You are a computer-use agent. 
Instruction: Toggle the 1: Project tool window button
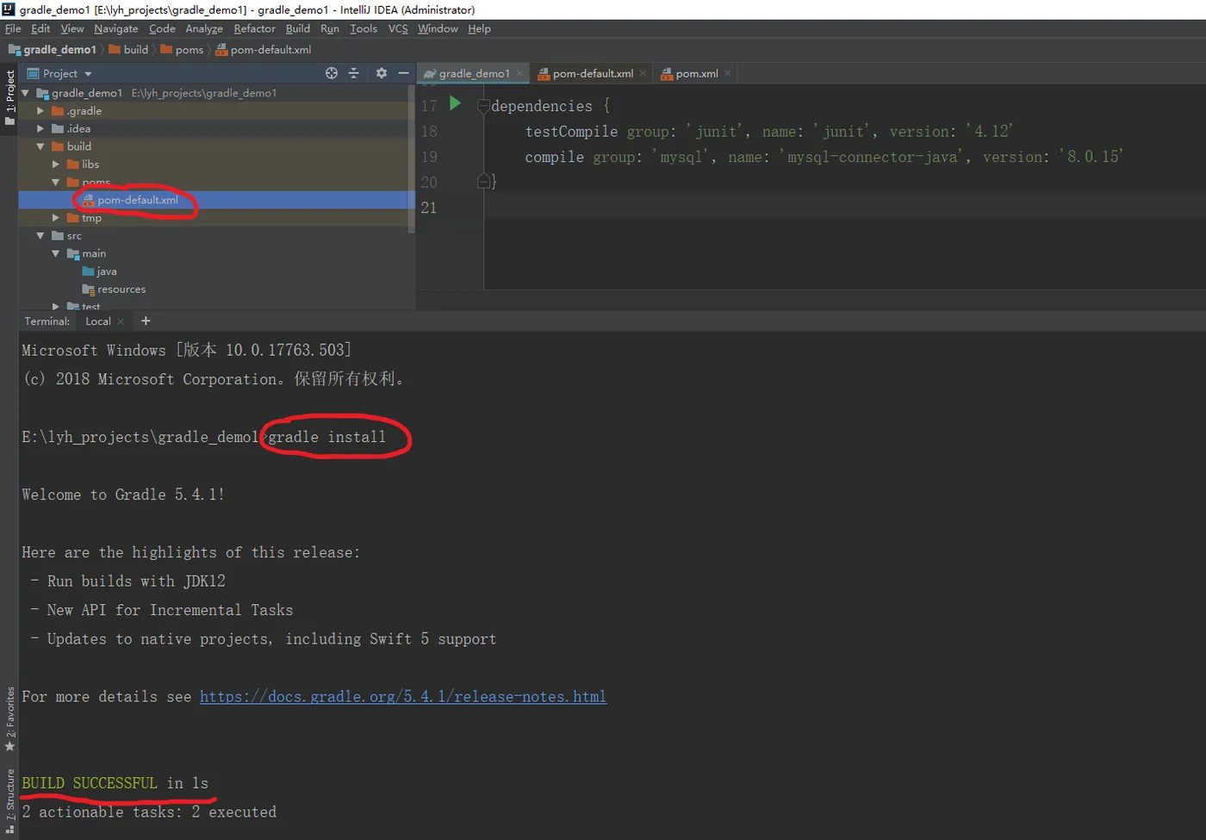pos(9,97)
